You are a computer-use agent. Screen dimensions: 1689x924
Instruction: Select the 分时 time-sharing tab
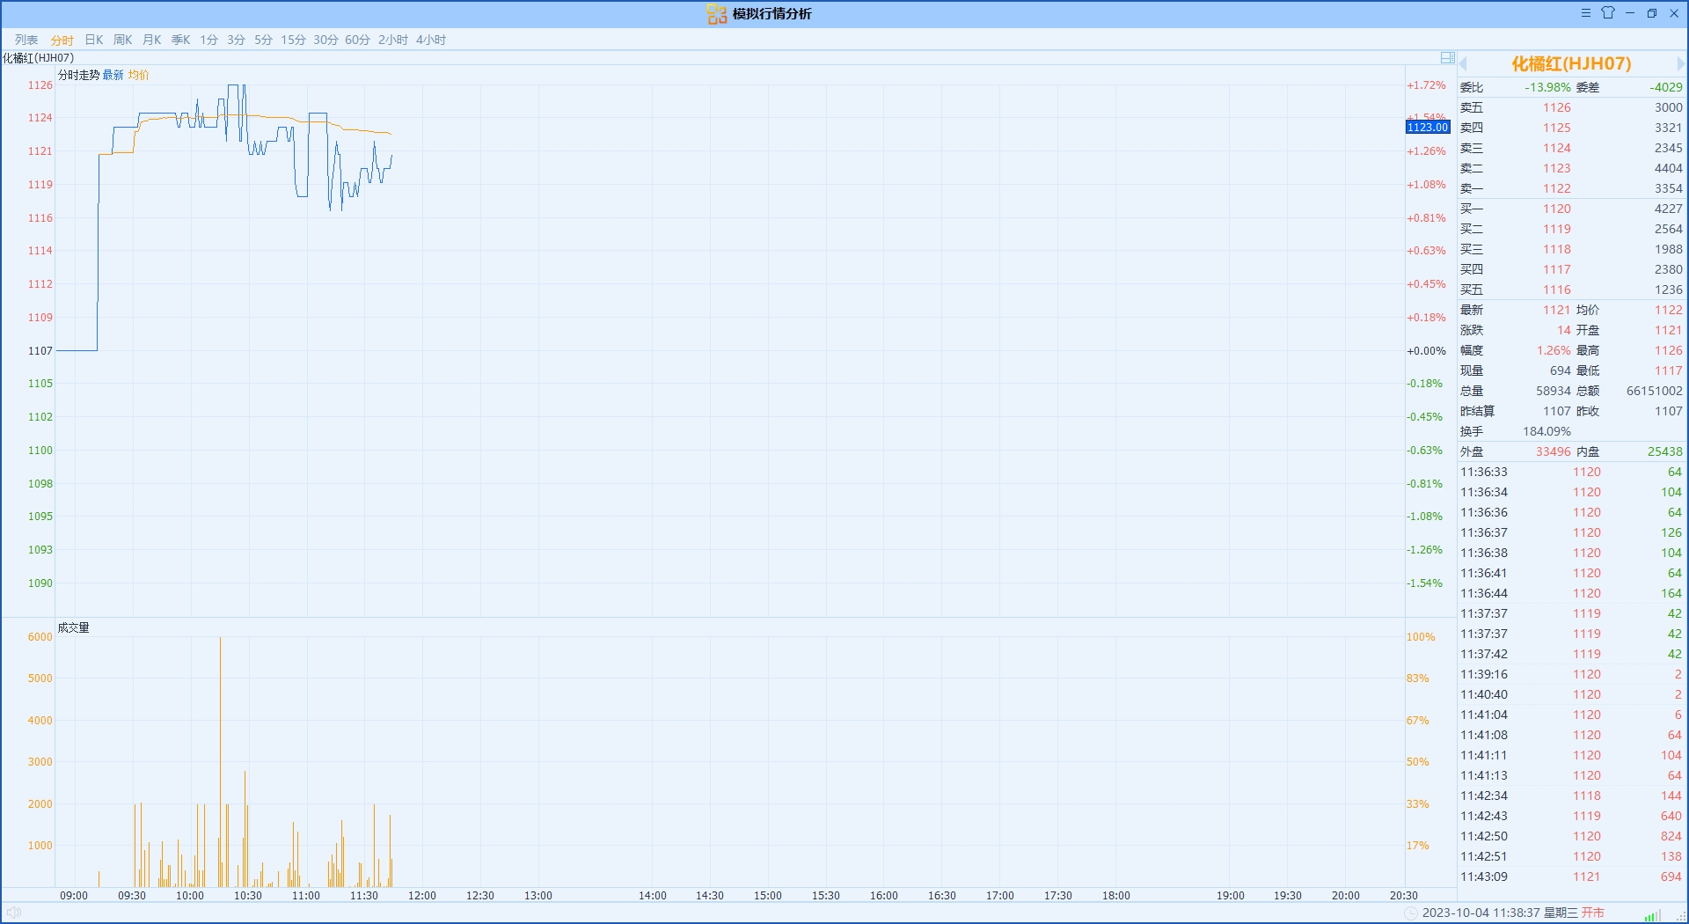point(62,40)
